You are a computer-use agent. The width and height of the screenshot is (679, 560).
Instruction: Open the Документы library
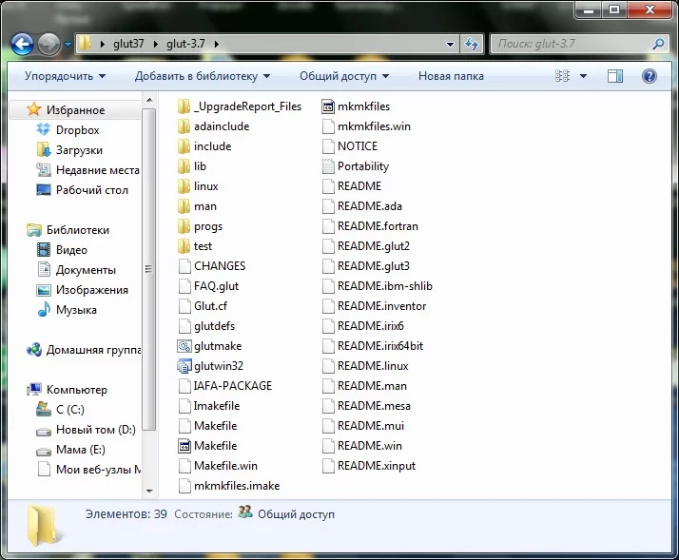coord(86,270)
